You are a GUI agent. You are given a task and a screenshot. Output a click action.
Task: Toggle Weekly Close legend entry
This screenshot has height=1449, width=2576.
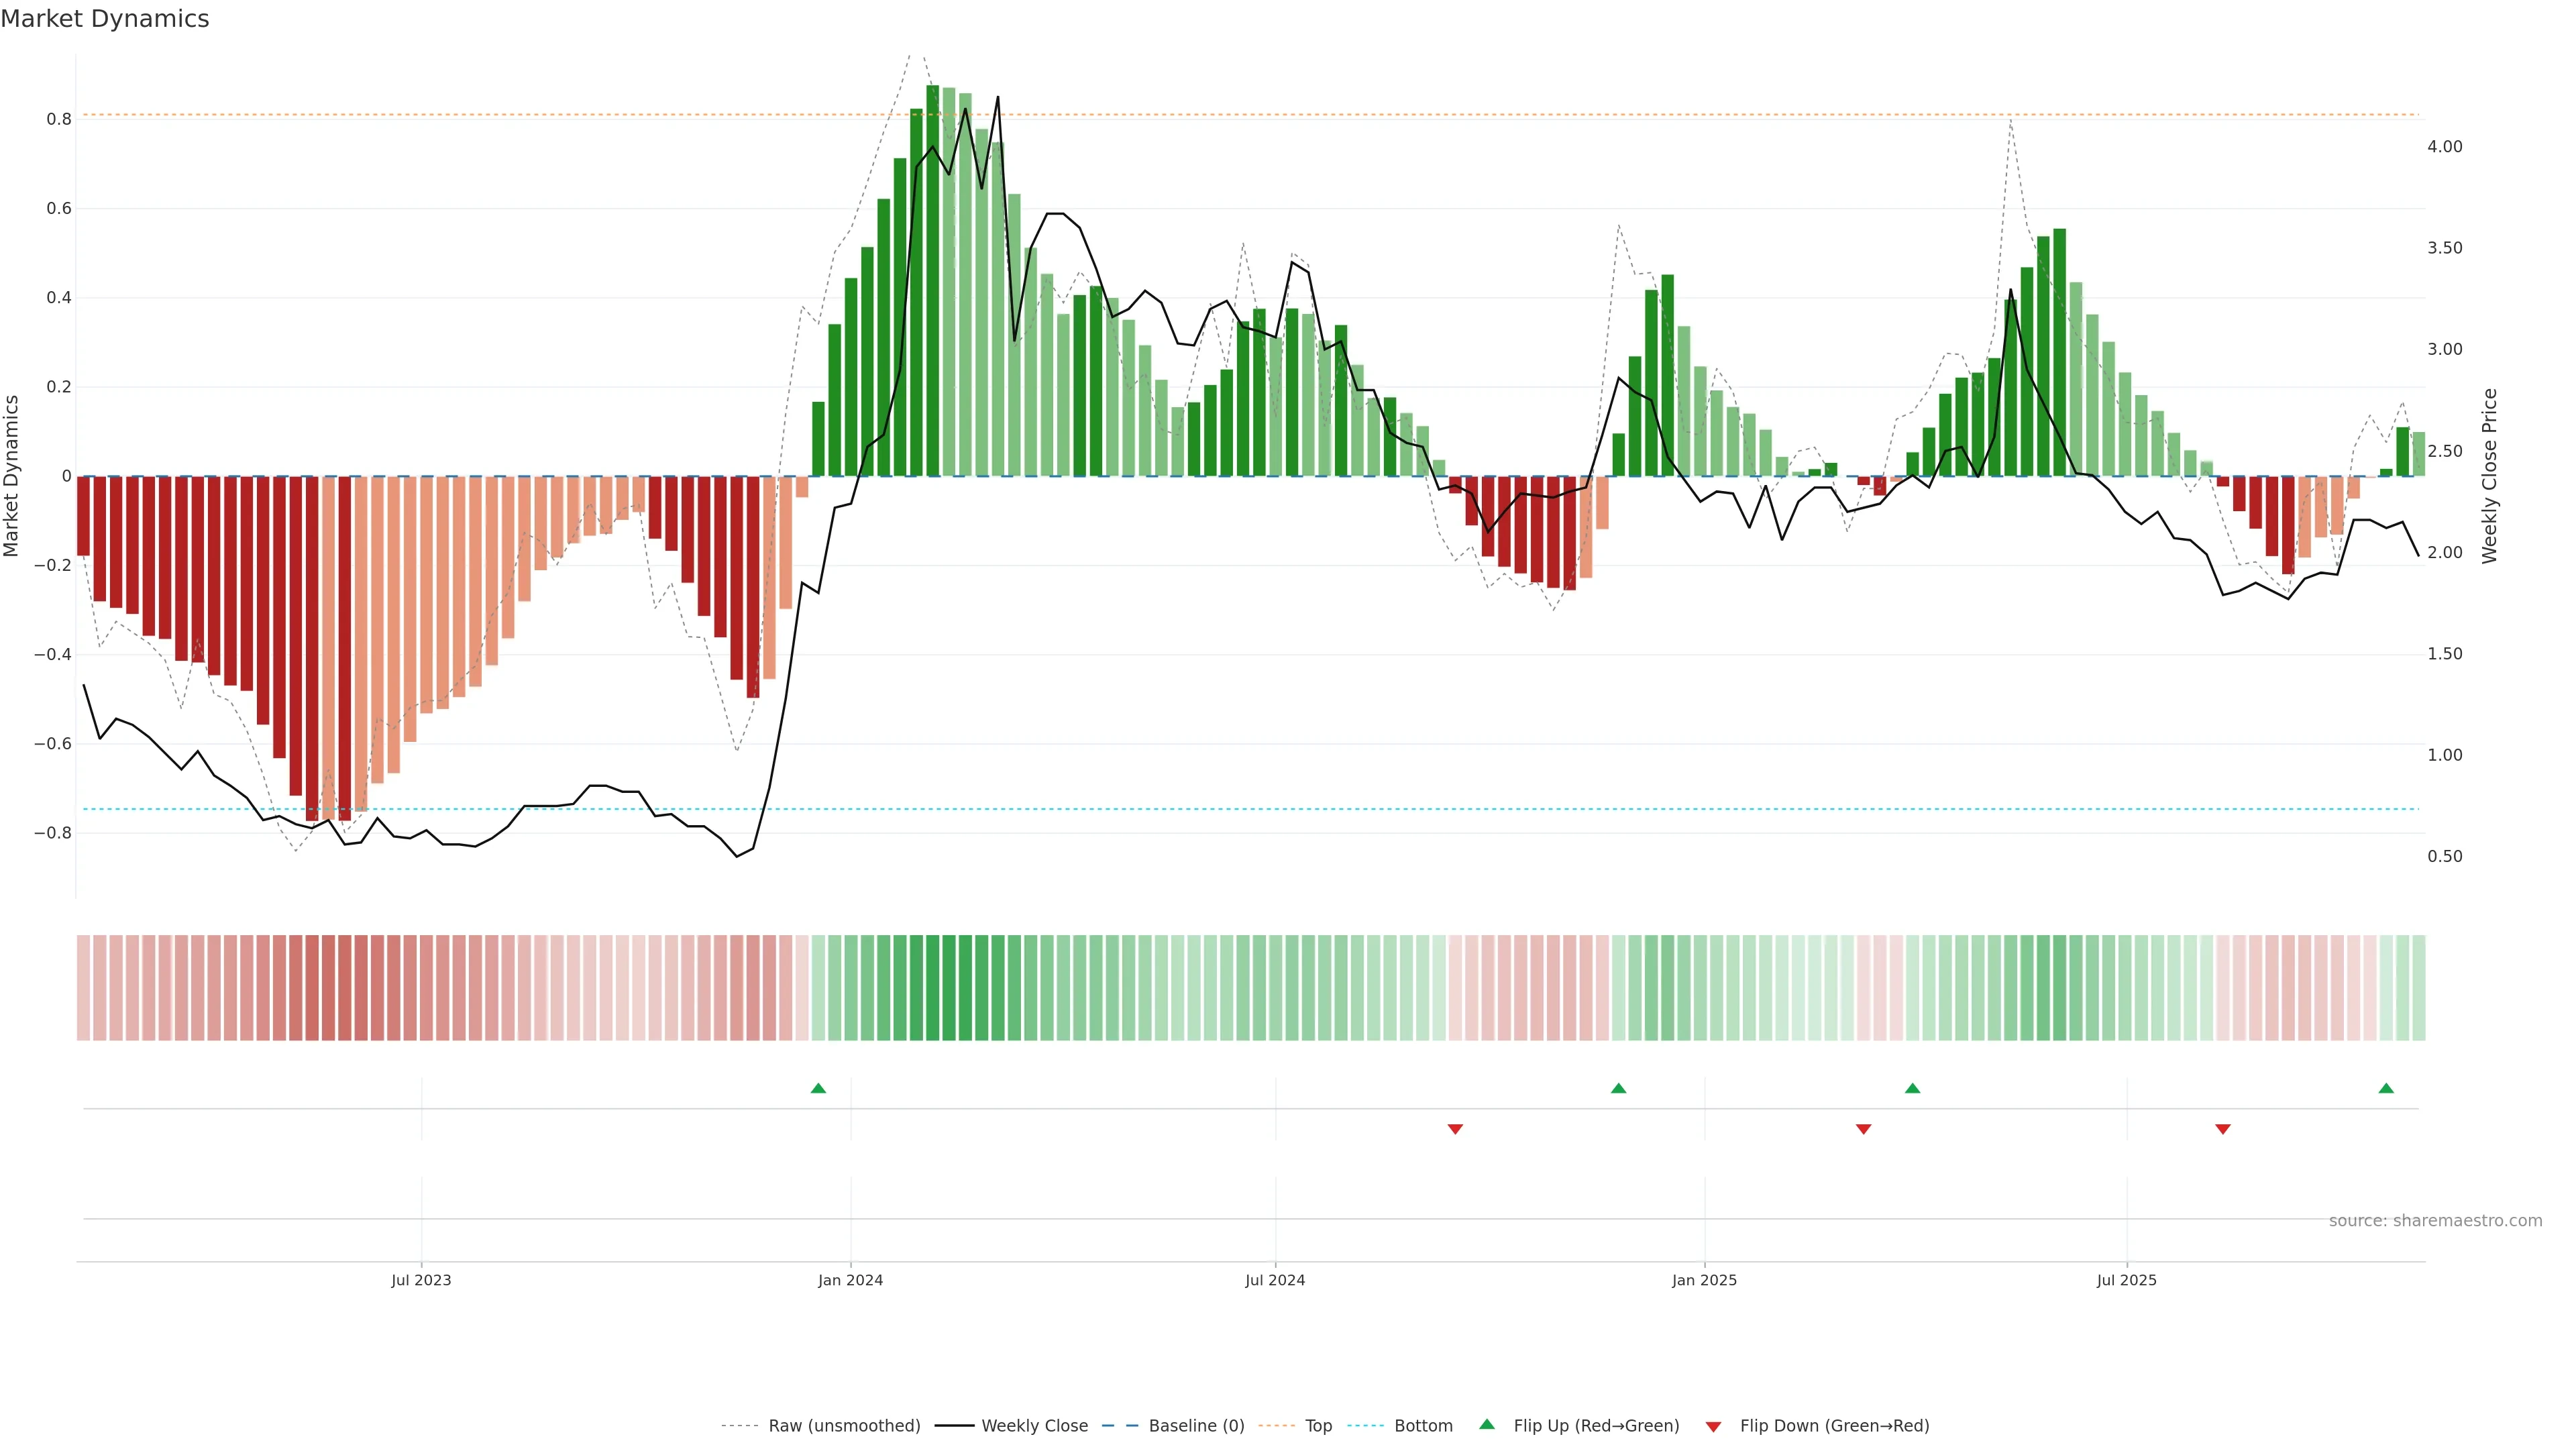(x=1034, y=1426)
